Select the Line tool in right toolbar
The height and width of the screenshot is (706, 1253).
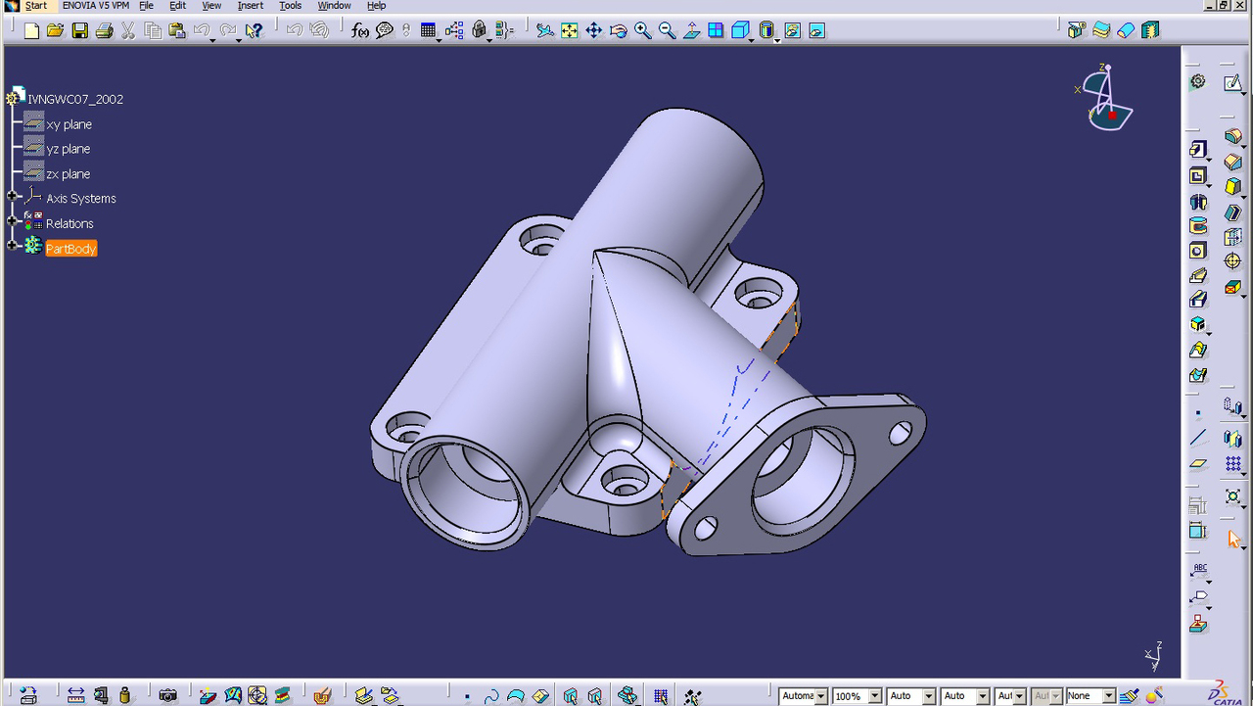(1198, 438)
